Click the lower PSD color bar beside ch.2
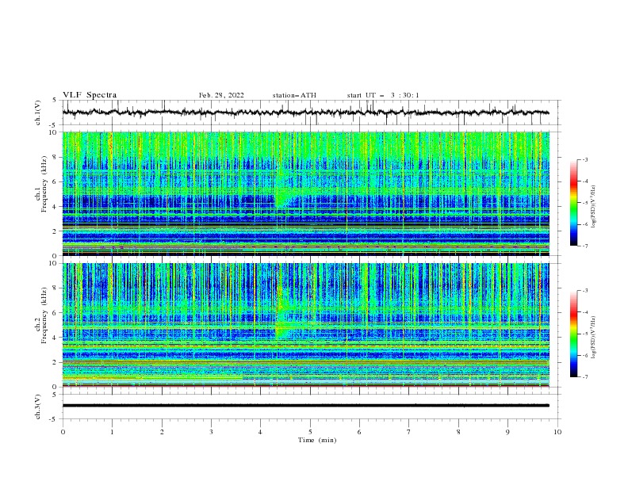The width and height of the screenshot is (628, 485). (x=573, y=334)
